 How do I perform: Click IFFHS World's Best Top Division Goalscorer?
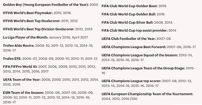pos(39,29)
